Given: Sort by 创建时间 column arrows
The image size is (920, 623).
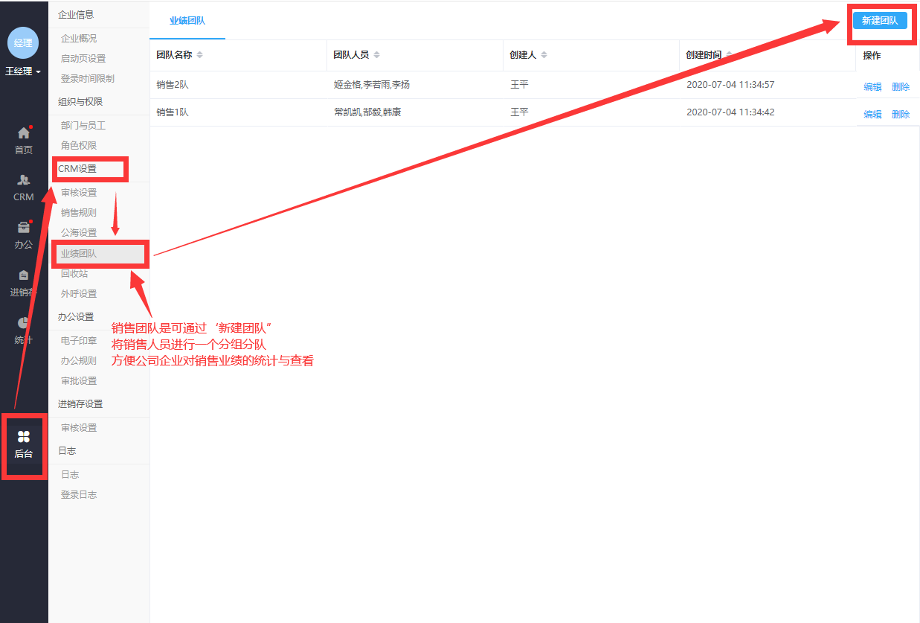Looking at the screenshot, I should click(729, 55).
